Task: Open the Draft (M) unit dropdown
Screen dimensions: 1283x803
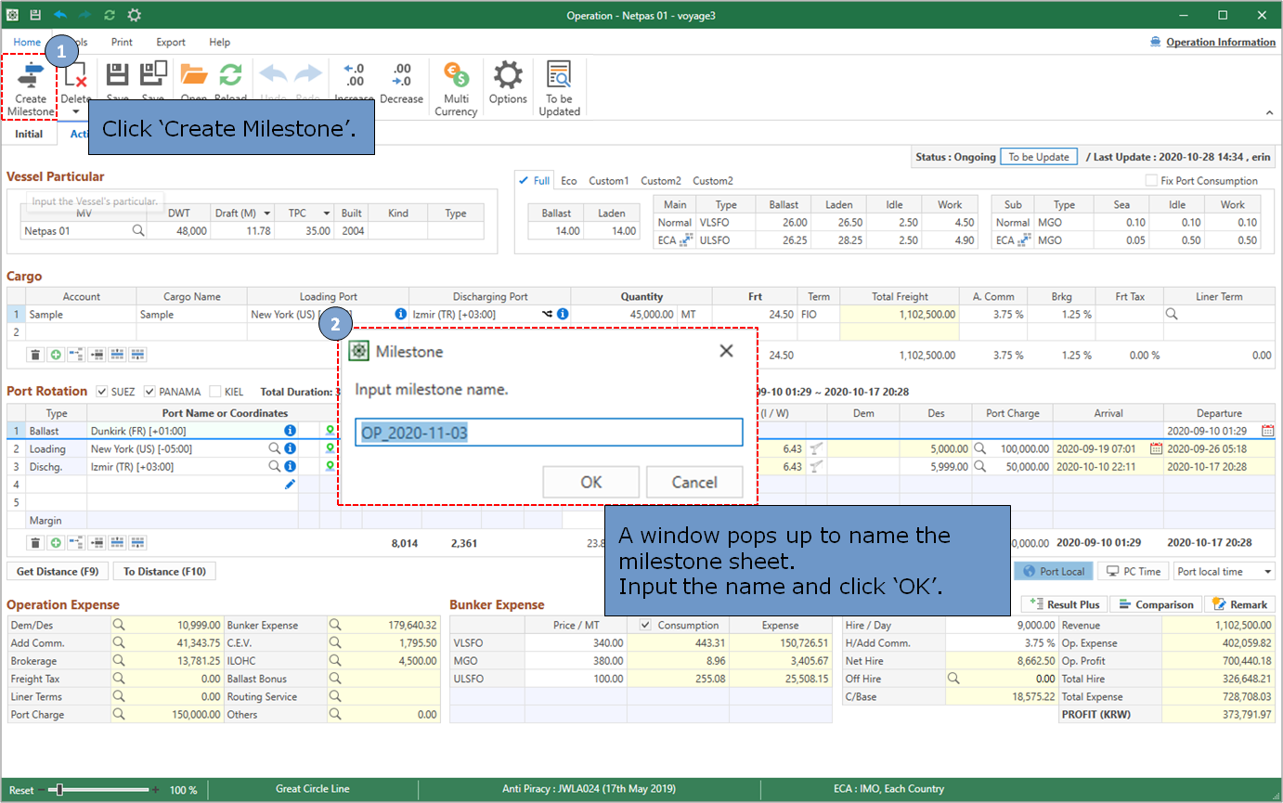Action: [267, 214]
